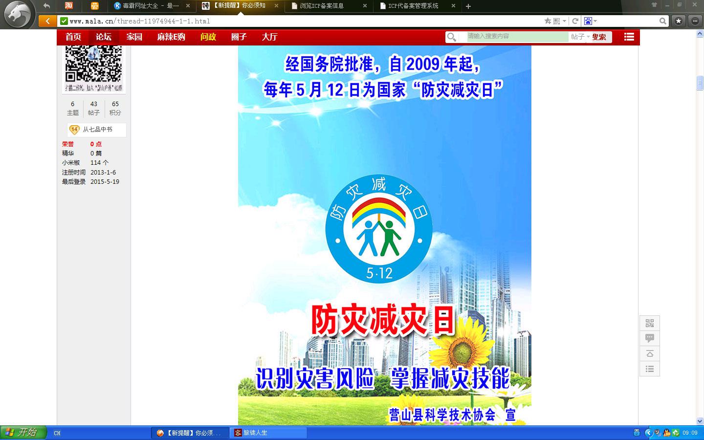Click the vertical scrollbar thumb
The width and height of the screenshot is (704, 440).
pyautogui.click(x=700, y=83)
